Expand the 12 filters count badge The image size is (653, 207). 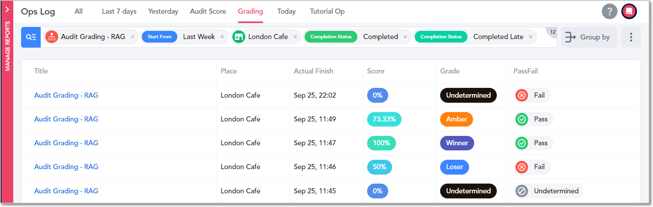pos(552,32)
